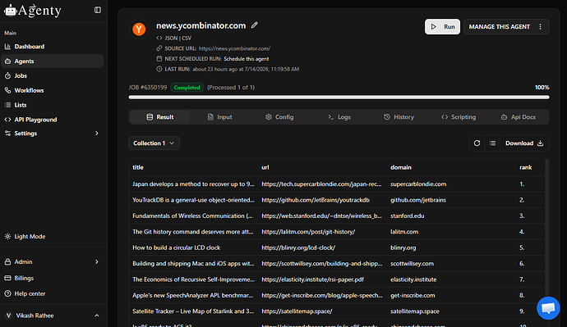This screenshot has height=327, width=567.
Task: Switch to the Config tab
Action: pos(279,117)
